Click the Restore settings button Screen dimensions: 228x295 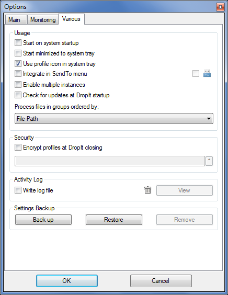click(x=114, y=220)
